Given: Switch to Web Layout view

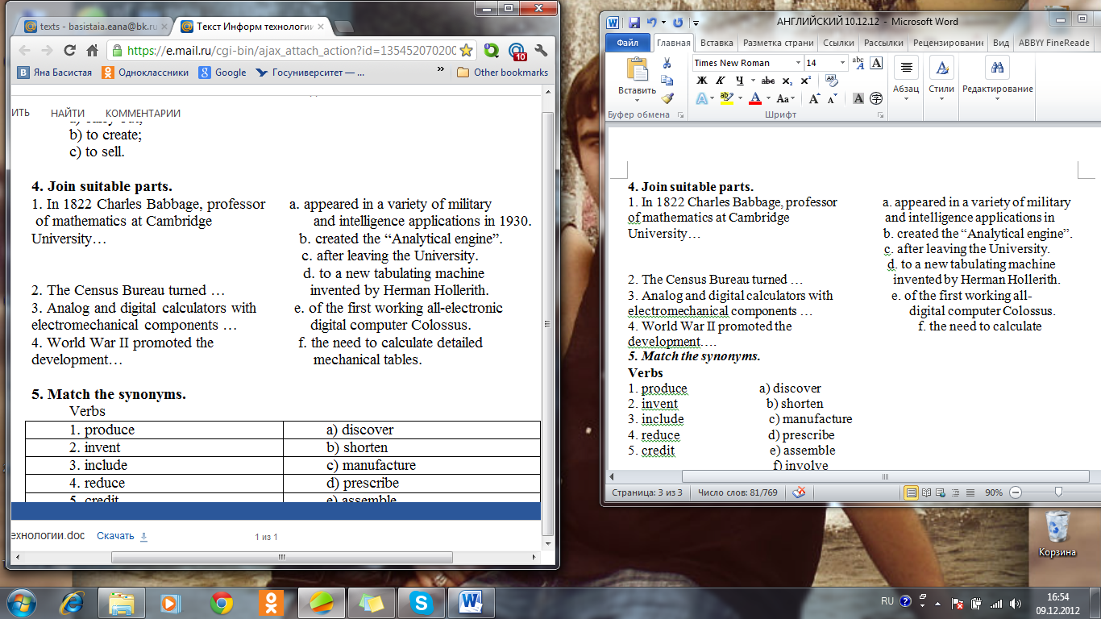Looking at the screenshot, I should coord(941,492).
